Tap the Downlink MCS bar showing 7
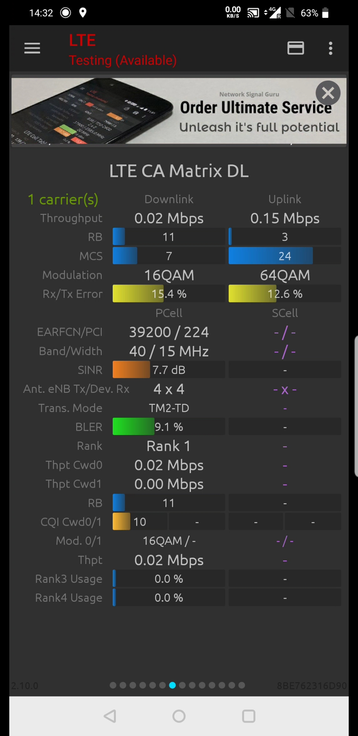The image size is (358, 736). point(169,256)
